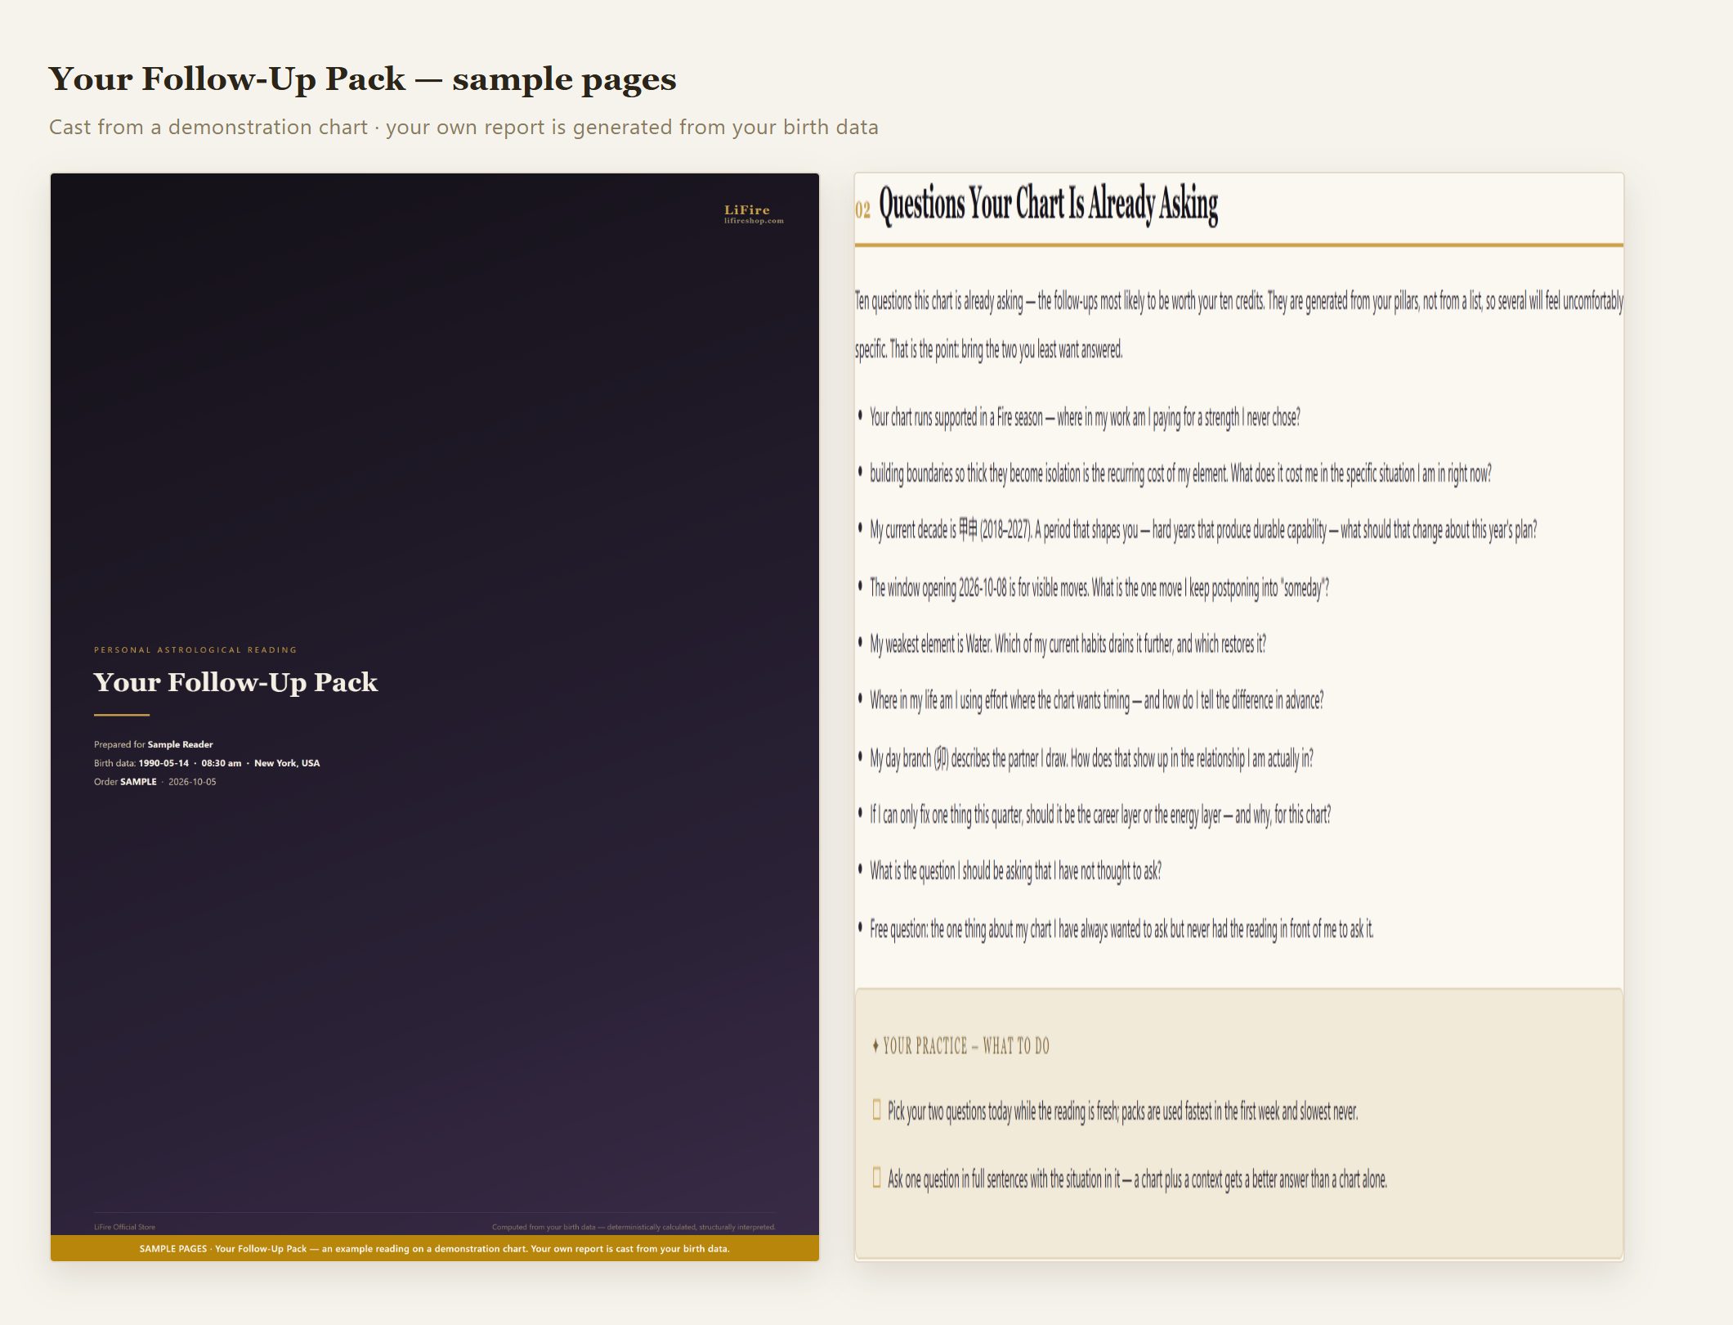Click the bullet starting 'Free question:'
1733x1325 pixels.
pos(1122,929)
